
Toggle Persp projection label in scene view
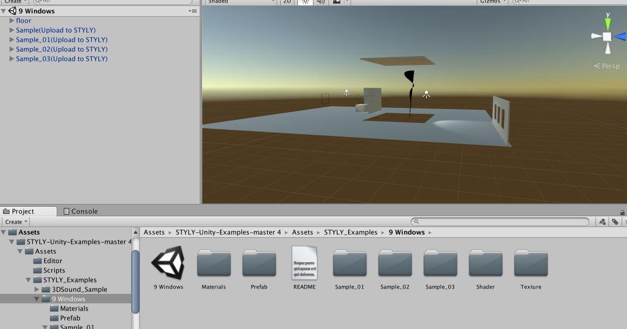(x=607, y=66)
